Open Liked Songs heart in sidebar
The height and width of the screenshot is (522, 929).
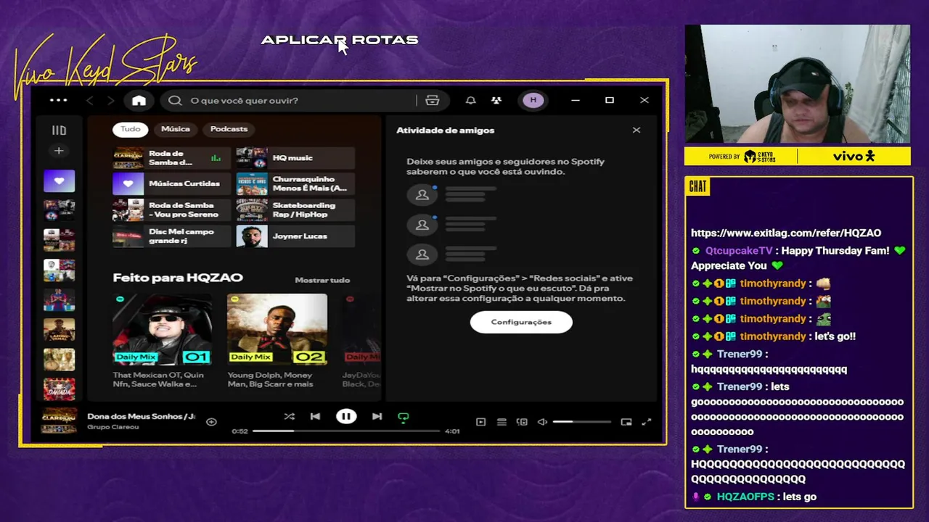pyautogui.click(x=59, y=181)
